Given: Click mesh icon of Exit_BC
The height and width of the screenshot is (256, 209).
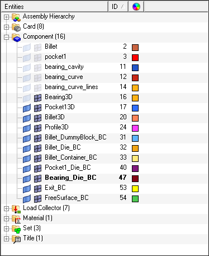Looking at the screenshot, I should tap(37, 189).
